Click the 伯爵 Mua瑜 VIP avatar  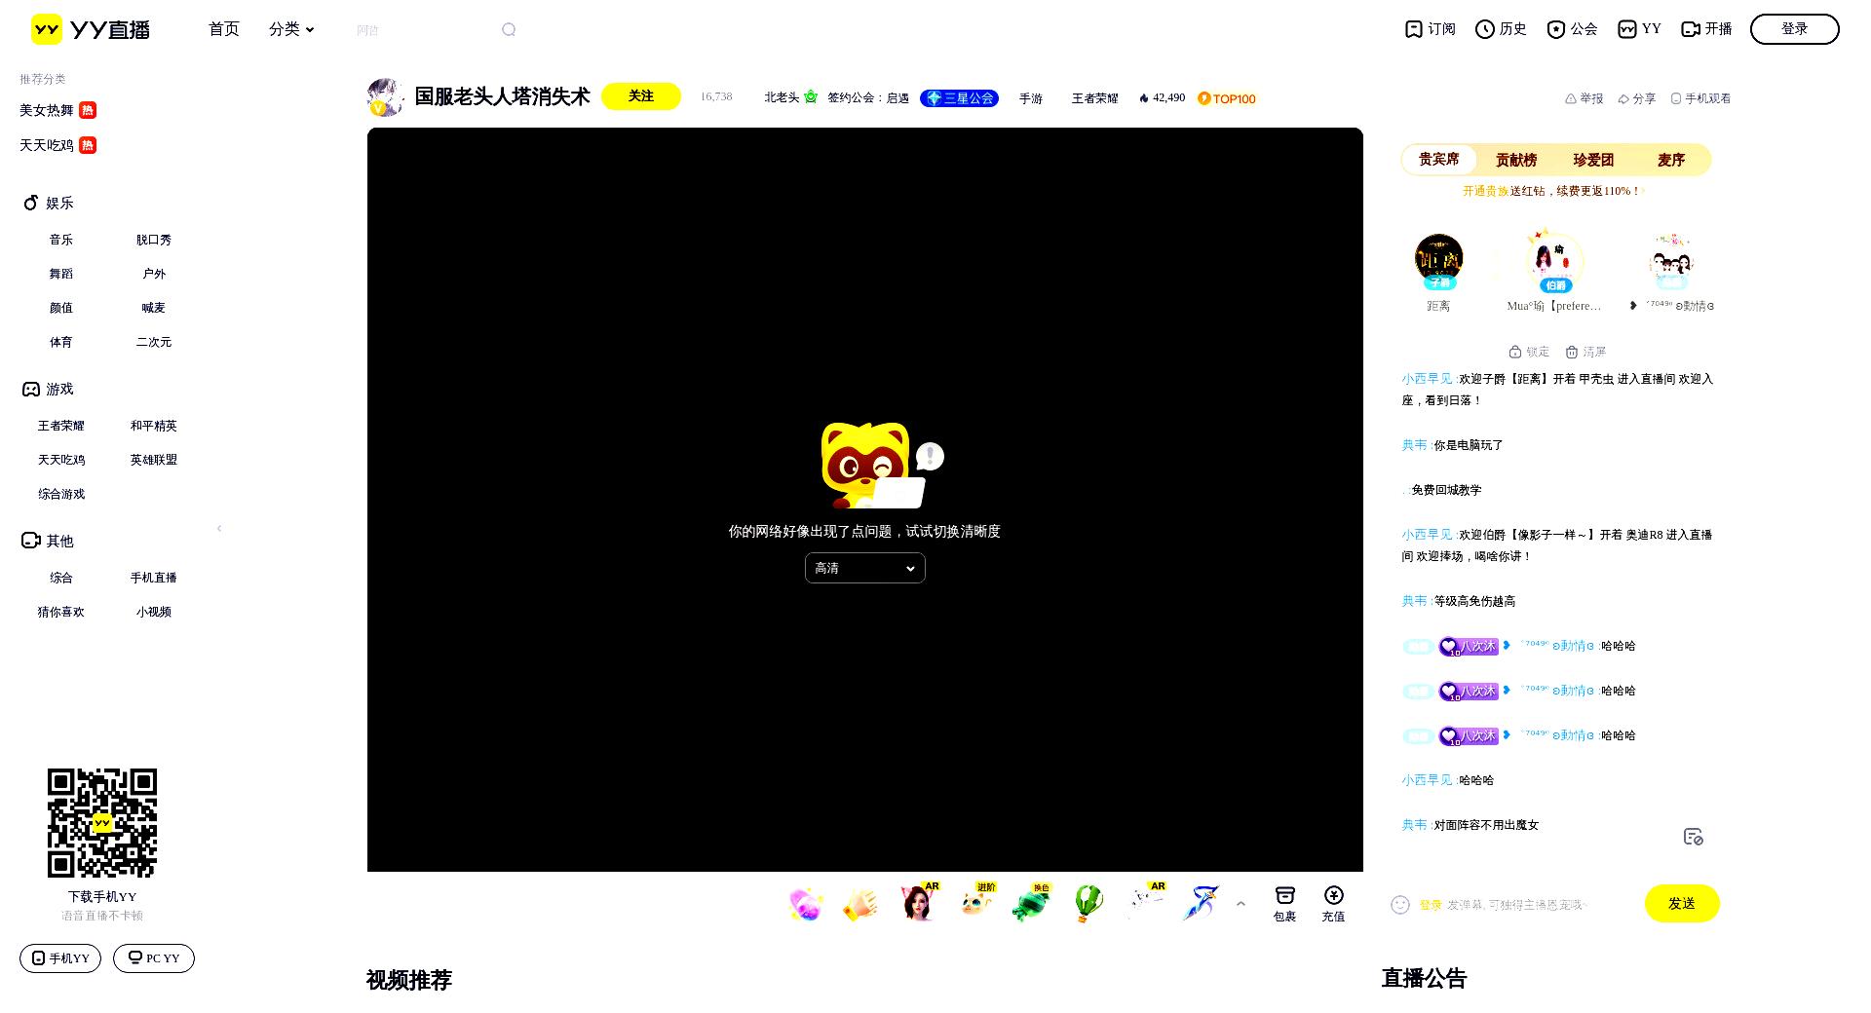[1554, 259]
